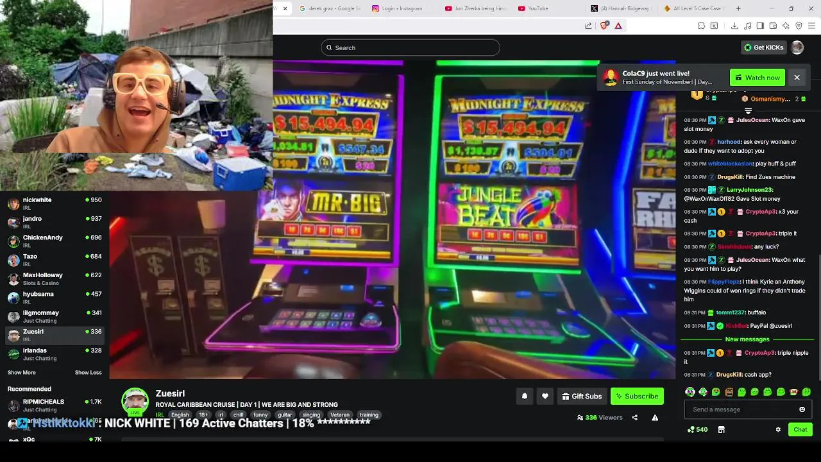
Task: Click Show More in sidebar
Action: click(22, 373)
